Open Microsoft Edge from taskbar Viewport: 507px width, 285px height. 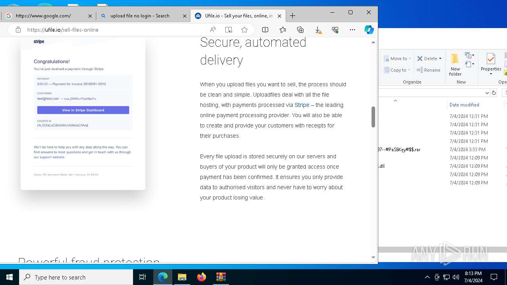click(x=163, y=277)
